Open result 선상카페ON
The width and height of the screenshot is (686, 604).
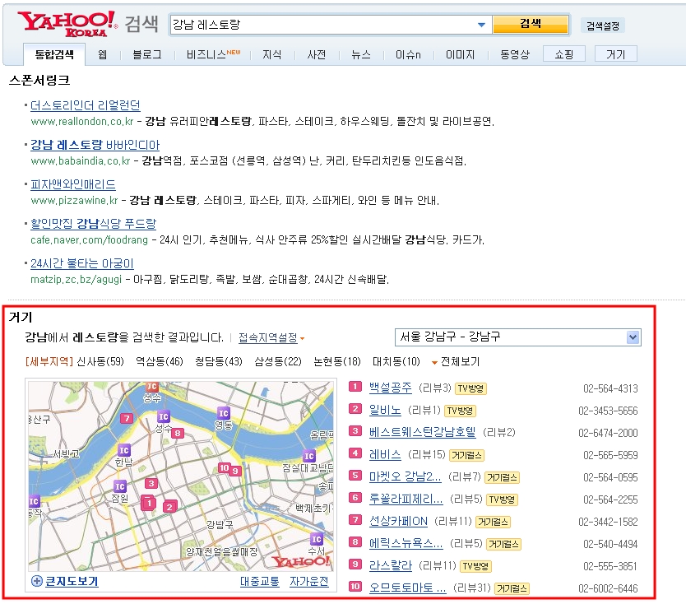point(398,521)
